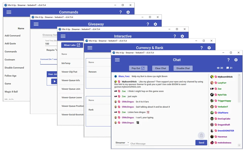Image resolution: width=246 pixels, height=152 pixels.
Task: Click the help question mark in Chat window
Action: (x=228, y=60)
